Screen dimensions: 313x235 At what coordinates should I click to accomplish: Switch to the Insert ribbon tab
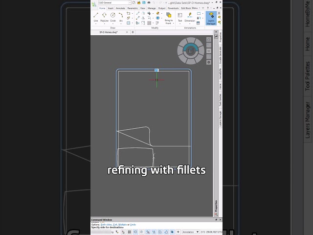click(x=111, y=8)
